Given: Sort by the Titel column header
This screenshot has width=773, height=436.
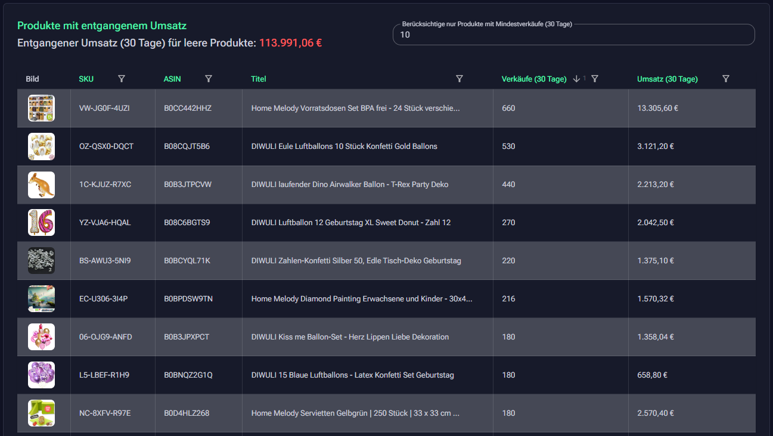Looking at the screenshot, I should 259,79.
